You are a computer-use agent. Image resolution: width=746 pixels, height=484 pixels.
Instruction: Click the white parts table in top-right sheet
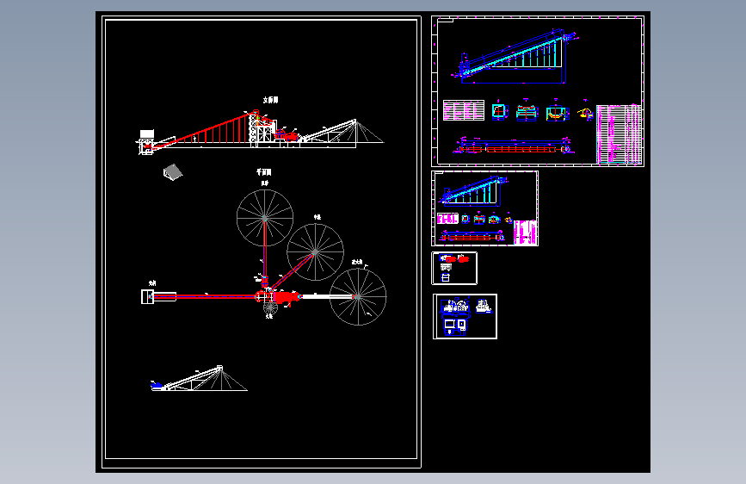coord(464,110)
